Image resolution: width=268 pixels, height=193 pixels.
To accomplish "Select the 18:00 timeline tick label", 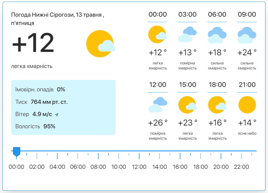I will pyautogui.click(x=200, y=167).
